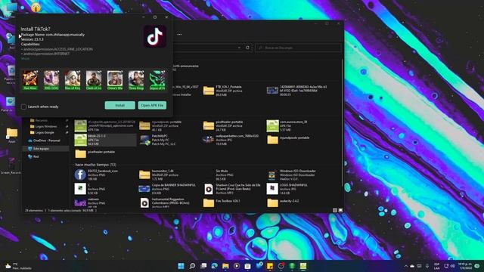Click the Red Alien game thumbnail
The image size is (484, 272).
[30, 80]
